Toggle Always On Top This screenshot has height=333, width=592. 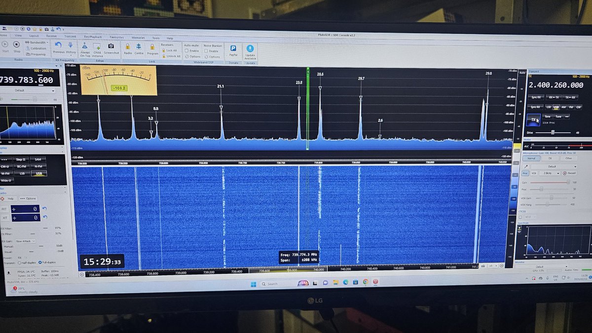click(x=84, y=49)
